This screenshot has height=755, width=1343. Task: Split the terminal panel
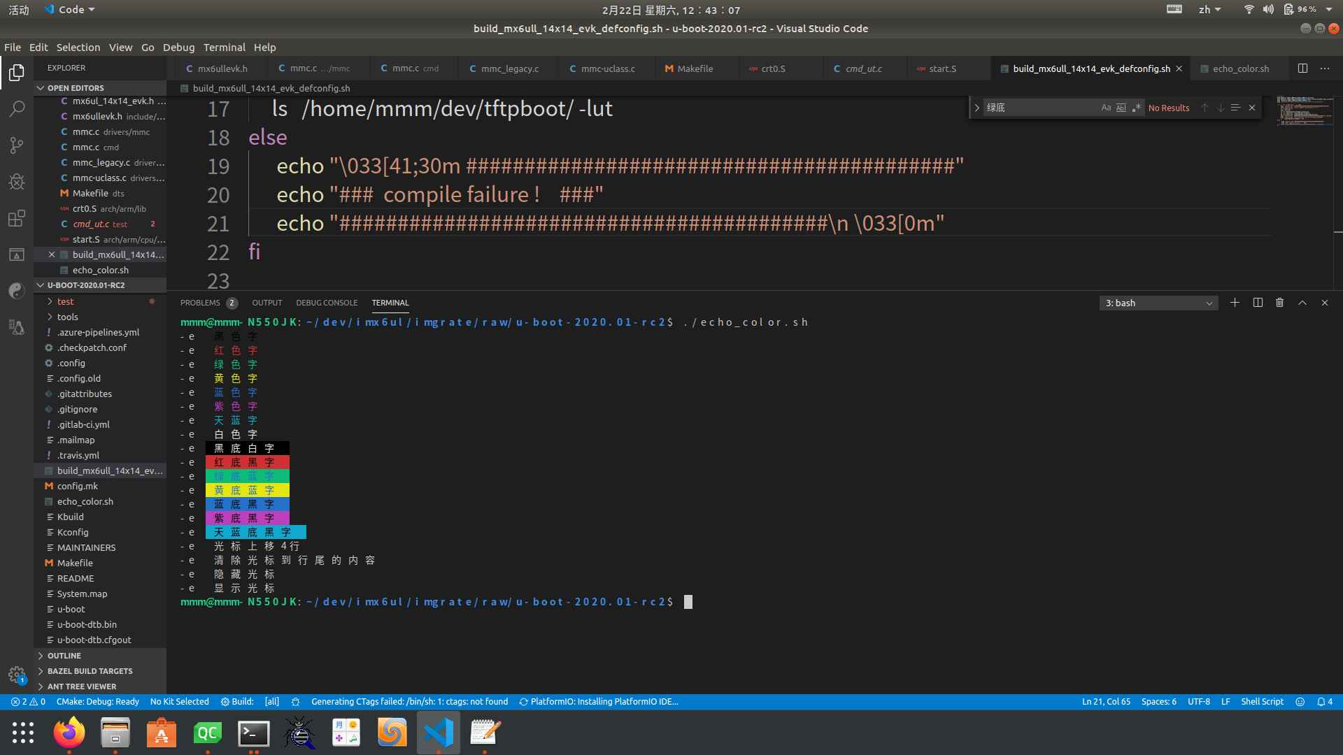point(1258,303)
